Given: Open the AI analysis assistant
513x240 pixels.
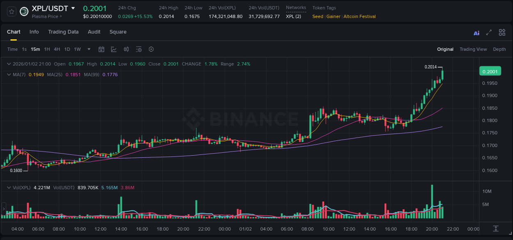Looking at the screenshot, I should (x=476, y=32).
